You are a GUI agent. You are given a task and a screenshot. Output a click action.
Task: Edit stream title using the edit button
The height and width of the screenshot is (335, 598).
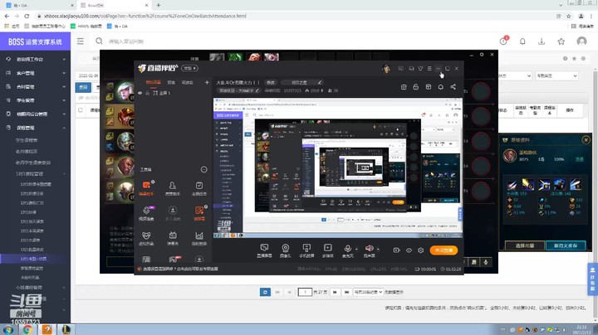(271, 82)
